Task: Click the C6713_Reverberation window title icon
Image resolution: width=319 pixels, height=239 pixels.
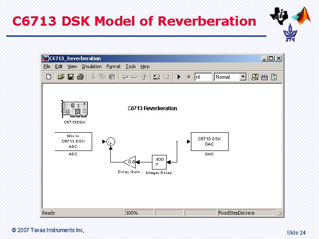Action: click(45, 58)
